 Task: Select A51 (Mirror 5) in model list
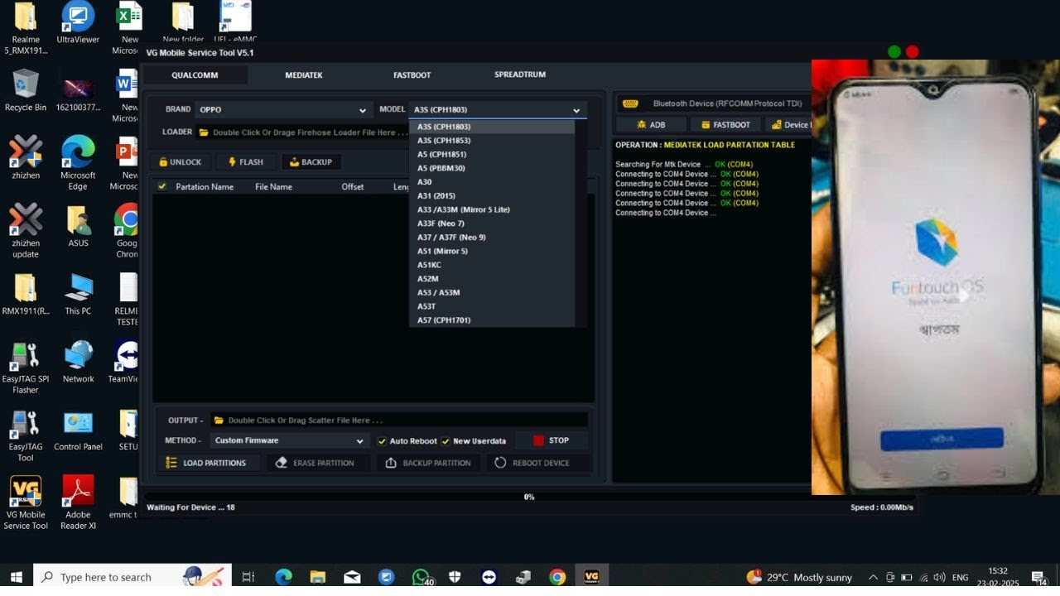click(x=492, y=251)
